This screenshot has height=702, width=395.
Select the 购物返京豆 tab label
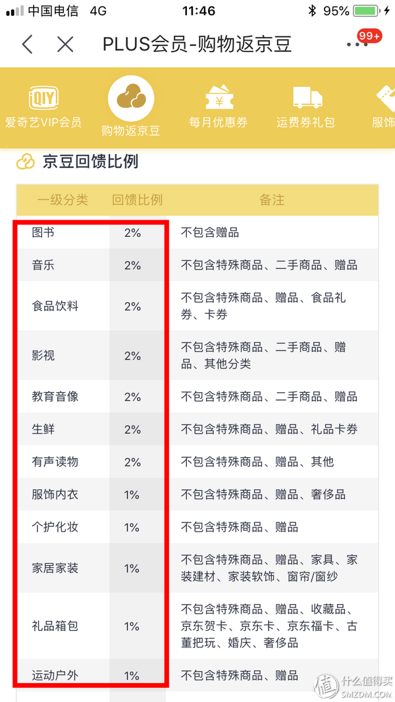[x=131, y=130]
